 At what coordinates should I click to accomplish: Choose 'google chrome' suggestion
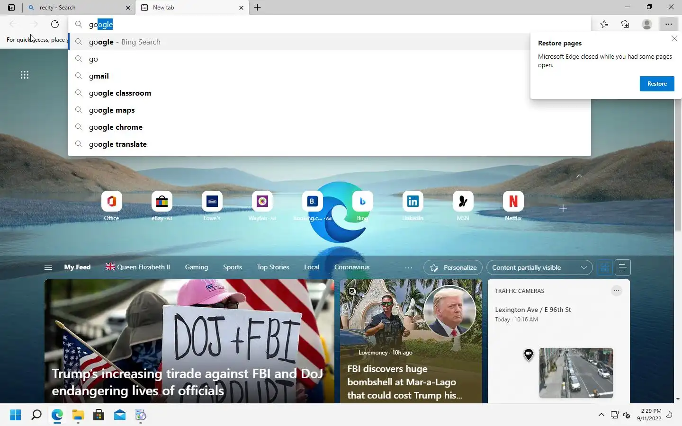tap(330, 127)
